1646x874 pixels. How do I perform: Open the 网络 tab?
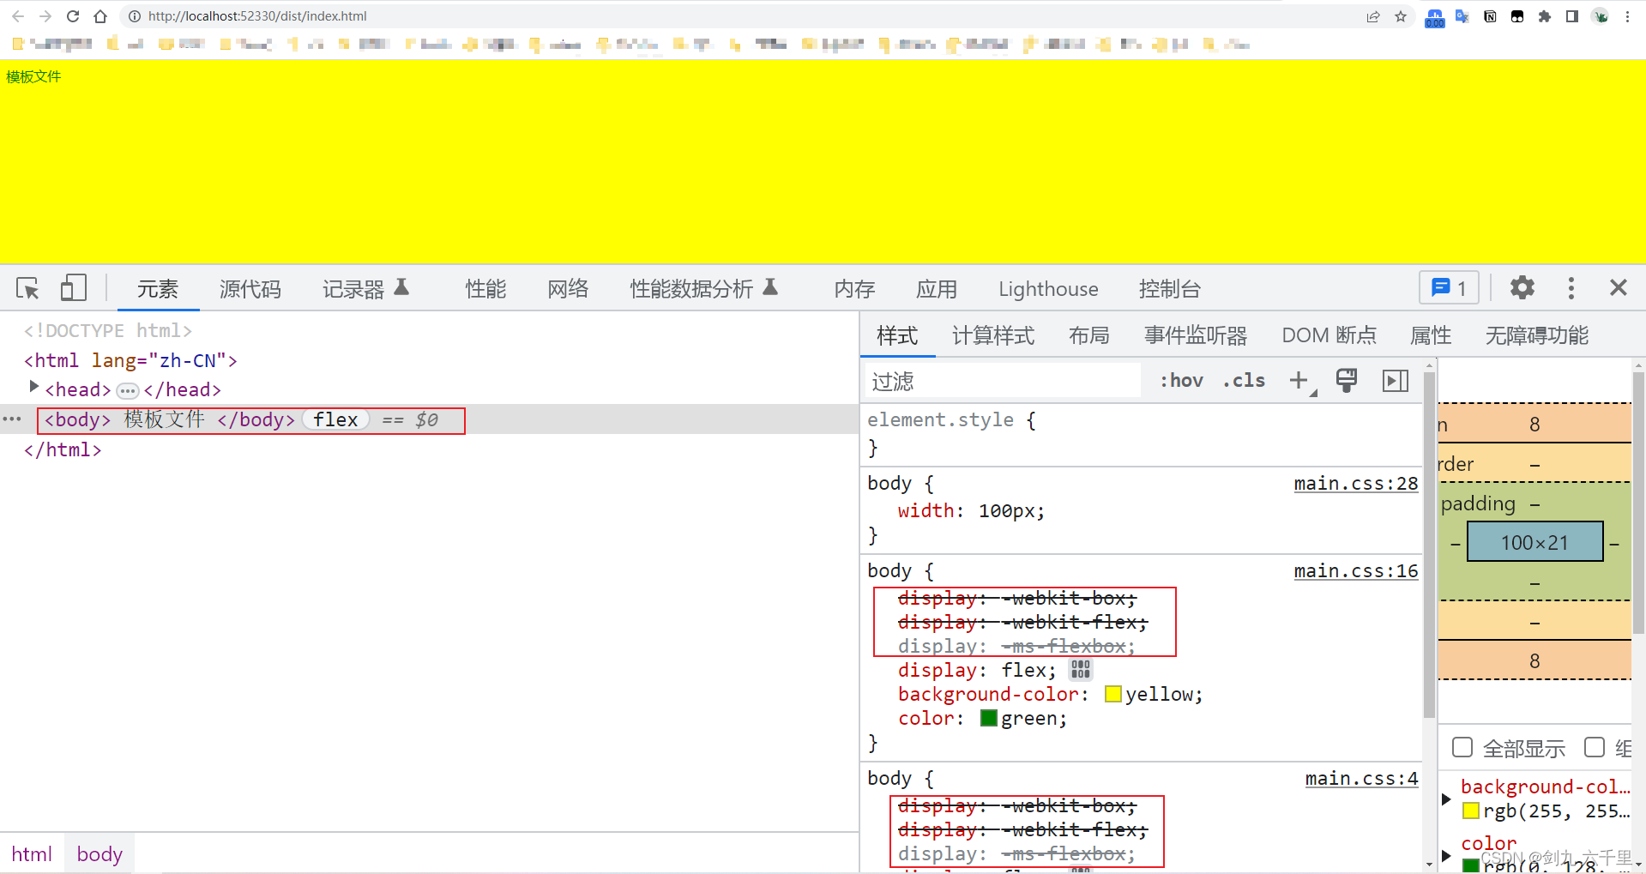(x=569, y=289)
